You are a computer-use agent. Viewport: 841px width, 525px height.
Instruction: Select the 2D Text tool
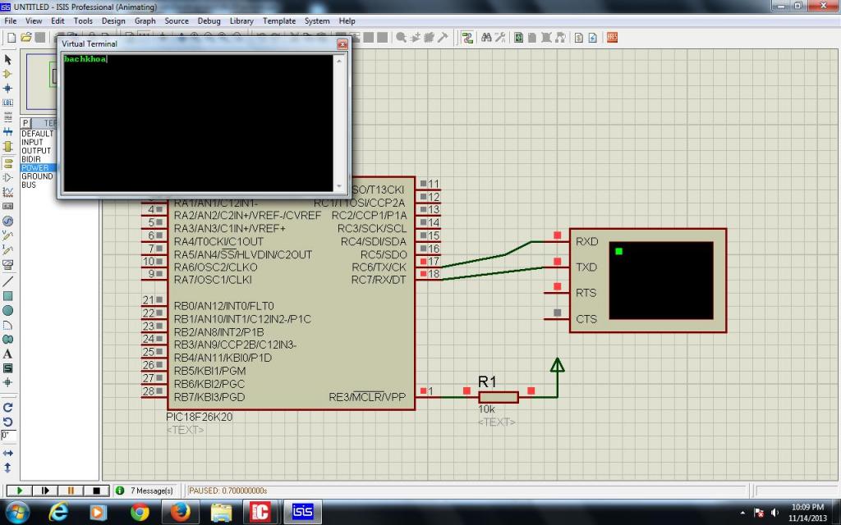pos(8,354)
